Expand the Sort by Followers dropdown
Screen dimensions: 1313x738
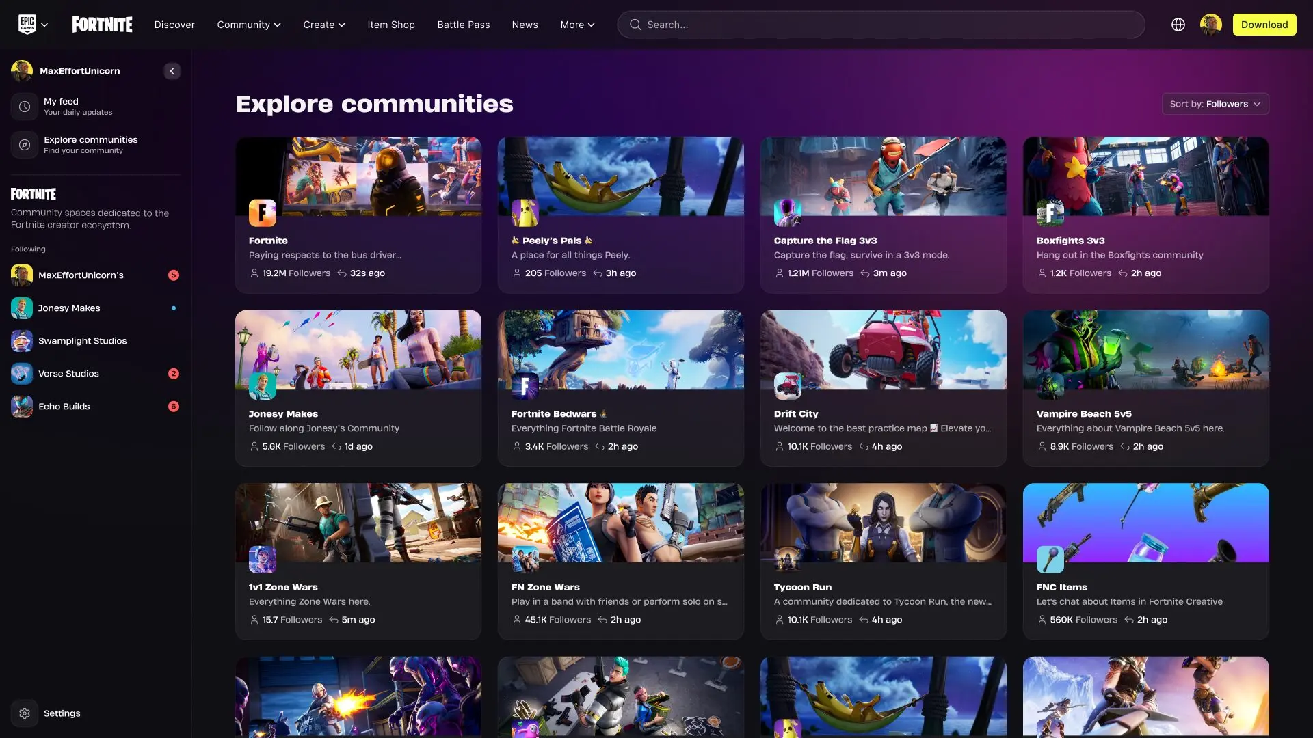click(x=1215, y=104)
